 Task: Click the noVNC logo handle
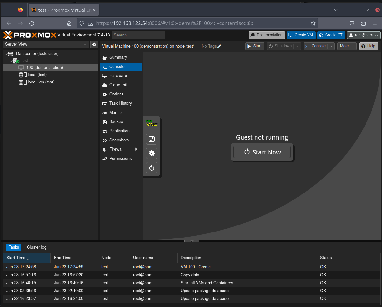[152, 123]
